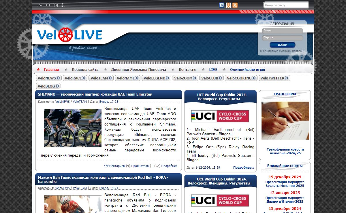Open Правила сайта menu item
Screen dimensions: 346x213
coord(85,69)
